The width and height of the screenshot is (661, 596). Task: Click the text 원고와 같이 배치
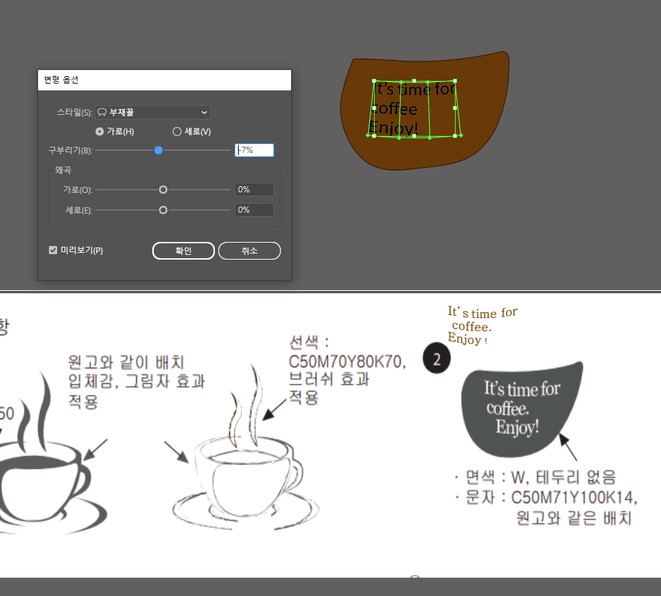click(x=126, y=362)
